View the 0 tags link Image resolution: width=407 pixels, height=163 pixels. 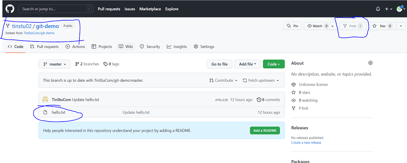[112, 64]
